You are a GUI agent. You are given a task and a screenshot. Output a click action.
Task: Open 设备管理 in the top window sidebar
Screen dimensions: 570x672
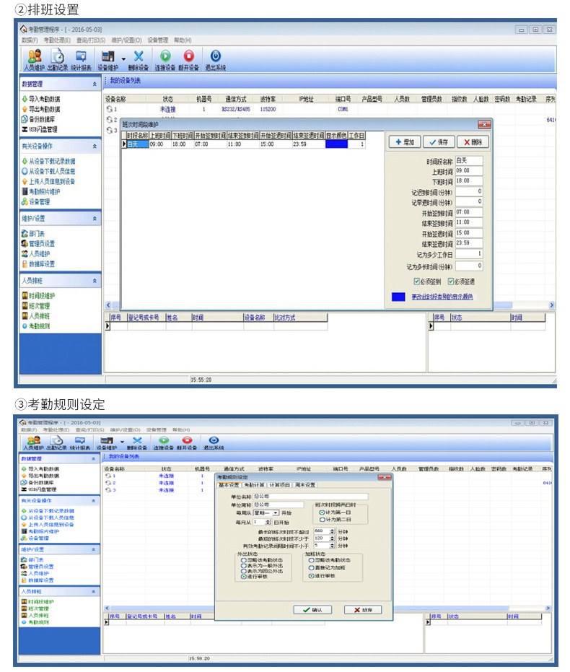point(40,202)
